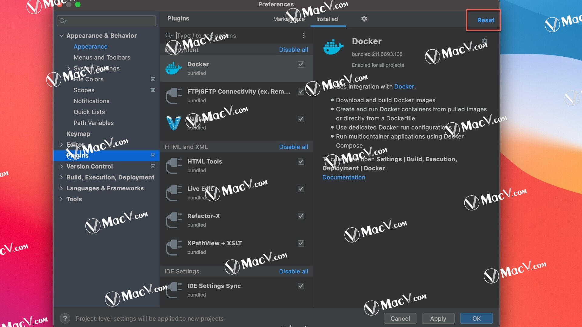Expand Languages & Frameworks node

[x=62, y=188]
